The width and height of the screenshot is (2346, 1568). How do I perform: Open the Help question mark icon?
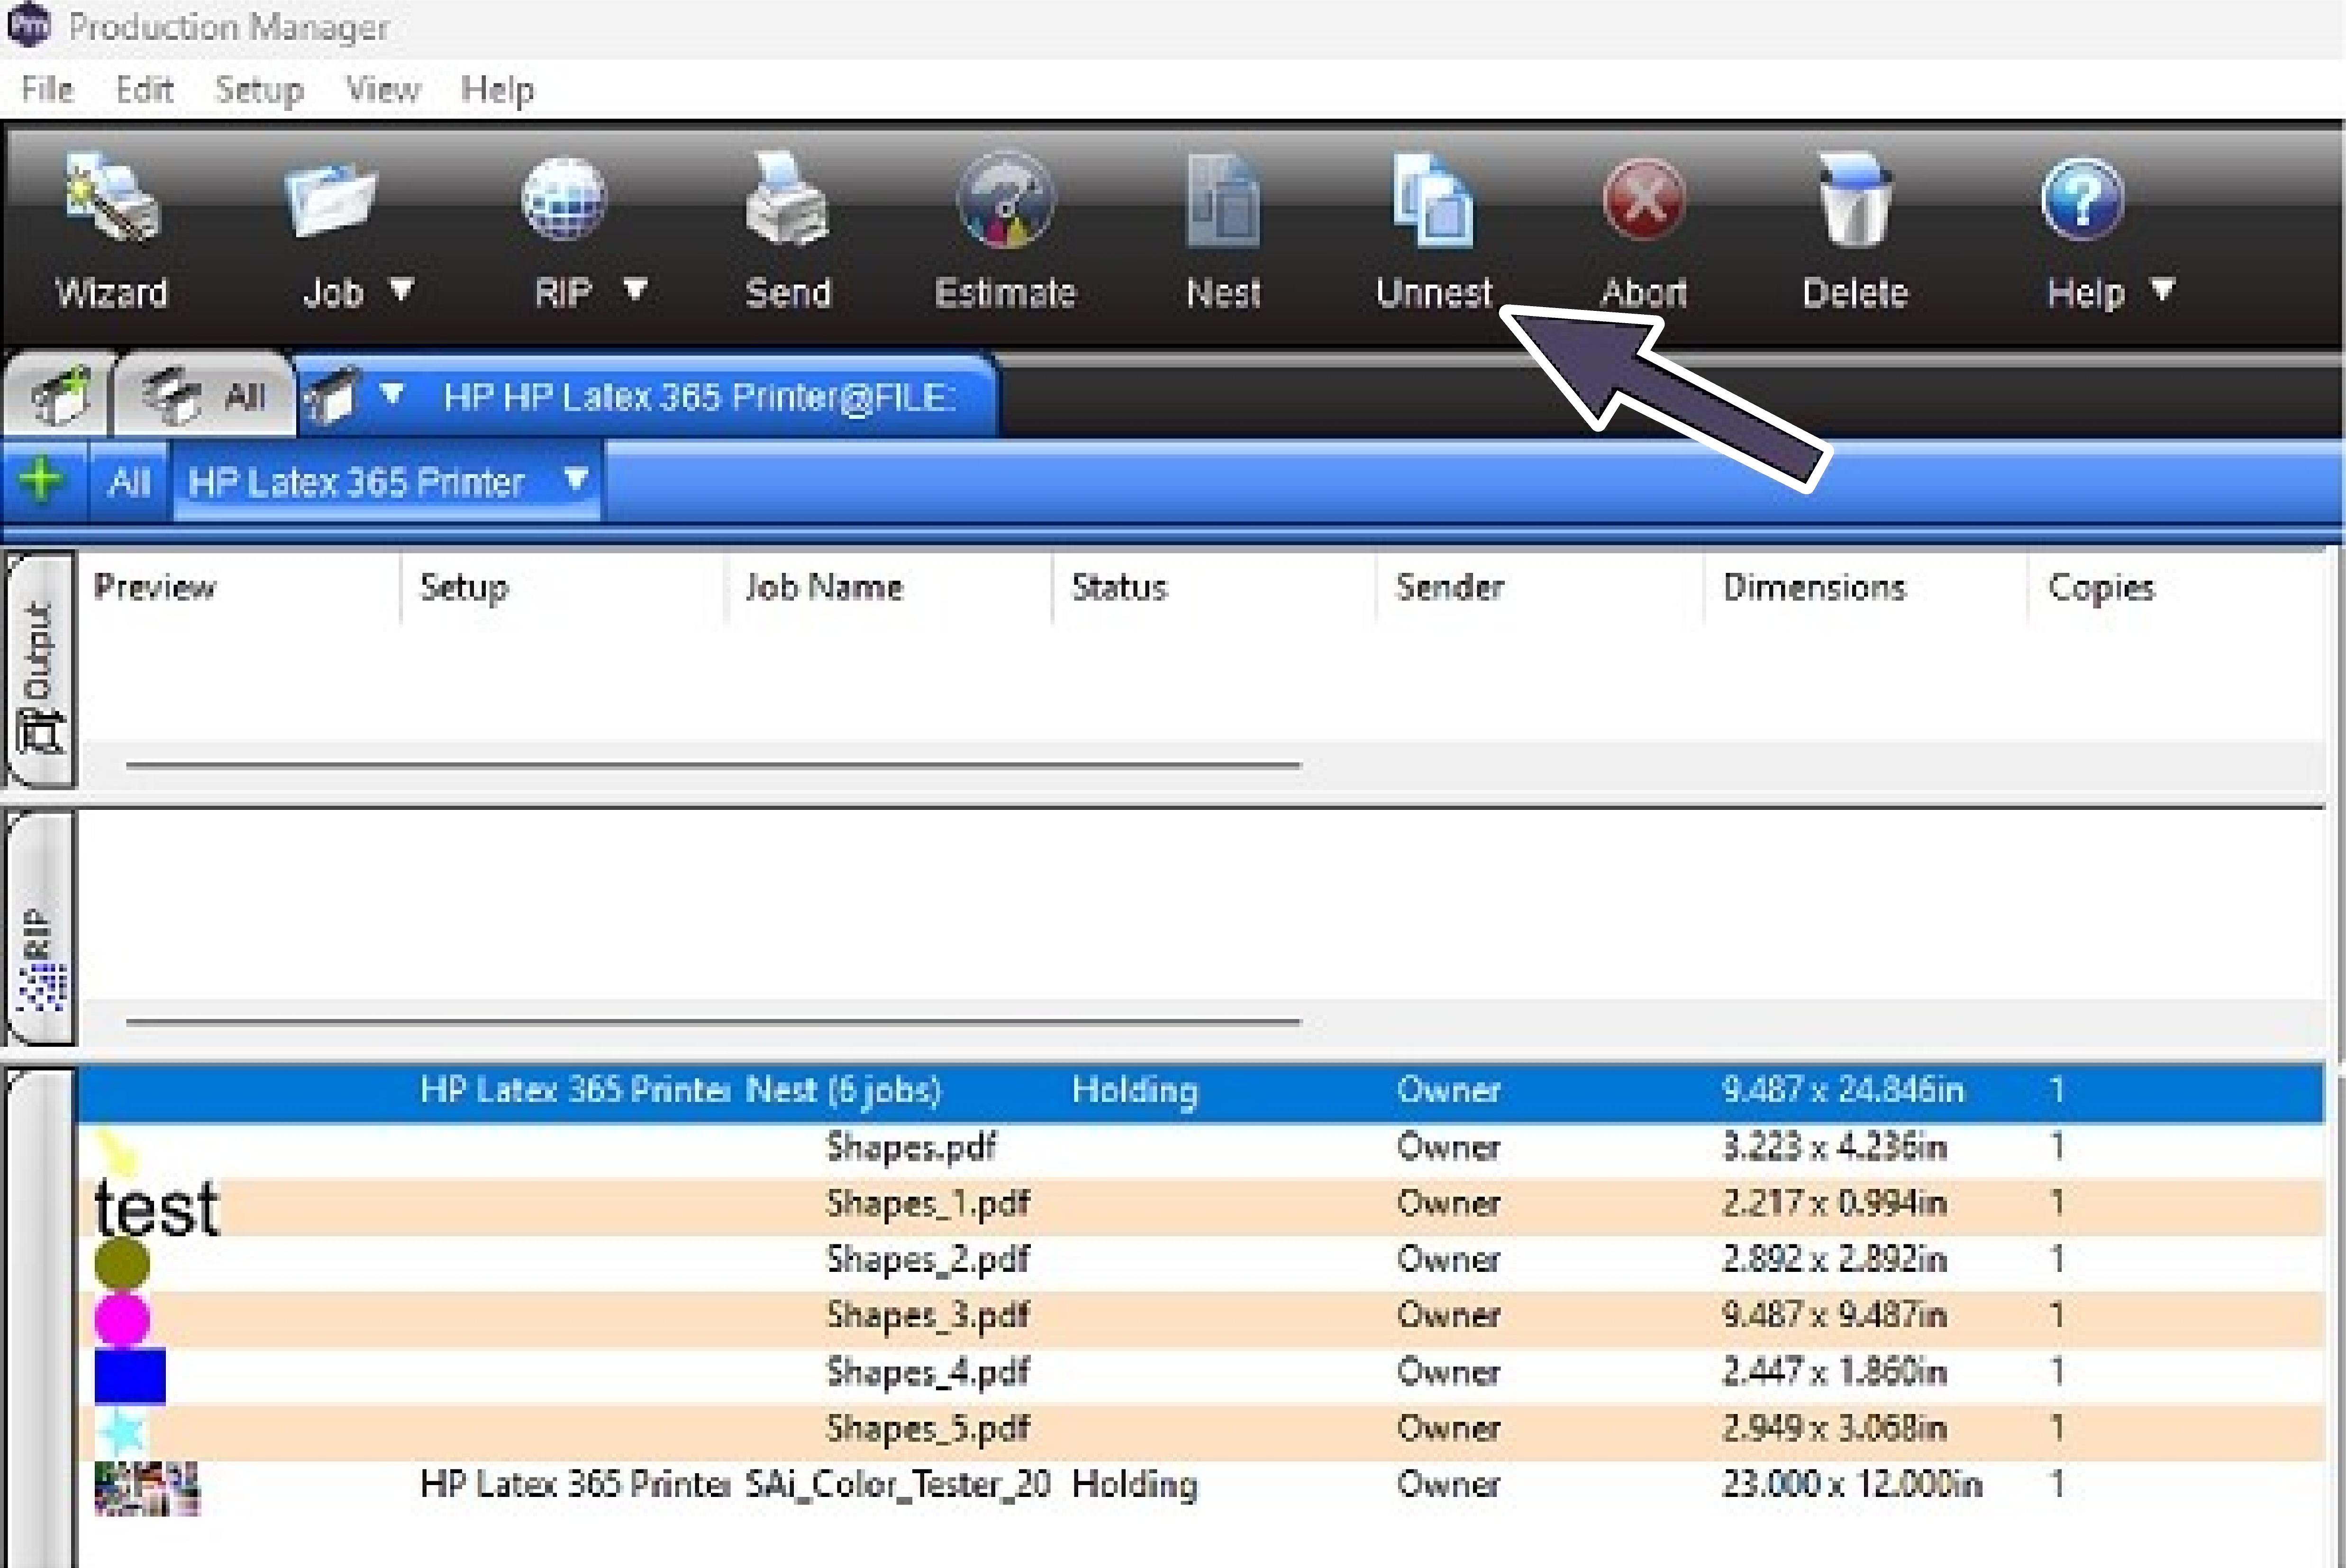tap(2083, 198)
